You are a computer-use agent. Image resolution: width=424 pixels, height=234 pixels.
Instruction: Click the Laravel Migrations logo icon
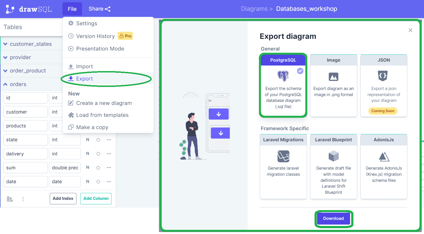click(283, 156)
